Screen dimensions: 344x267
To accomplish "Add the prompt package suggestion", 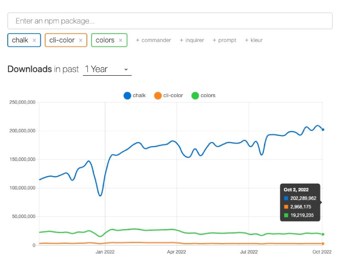I will point(224,40).
